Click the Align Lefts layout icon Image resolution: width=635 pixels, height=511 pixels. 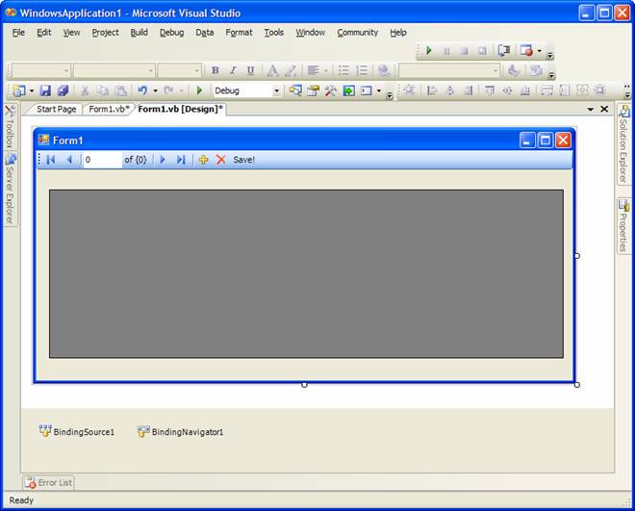[432, 90]
